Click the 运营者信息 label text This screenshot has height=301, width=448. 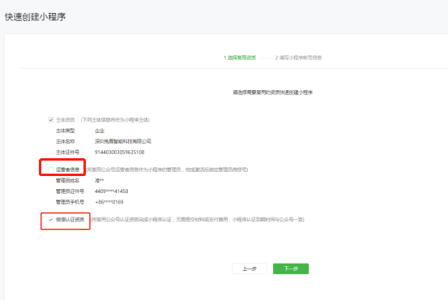point(67,170)
